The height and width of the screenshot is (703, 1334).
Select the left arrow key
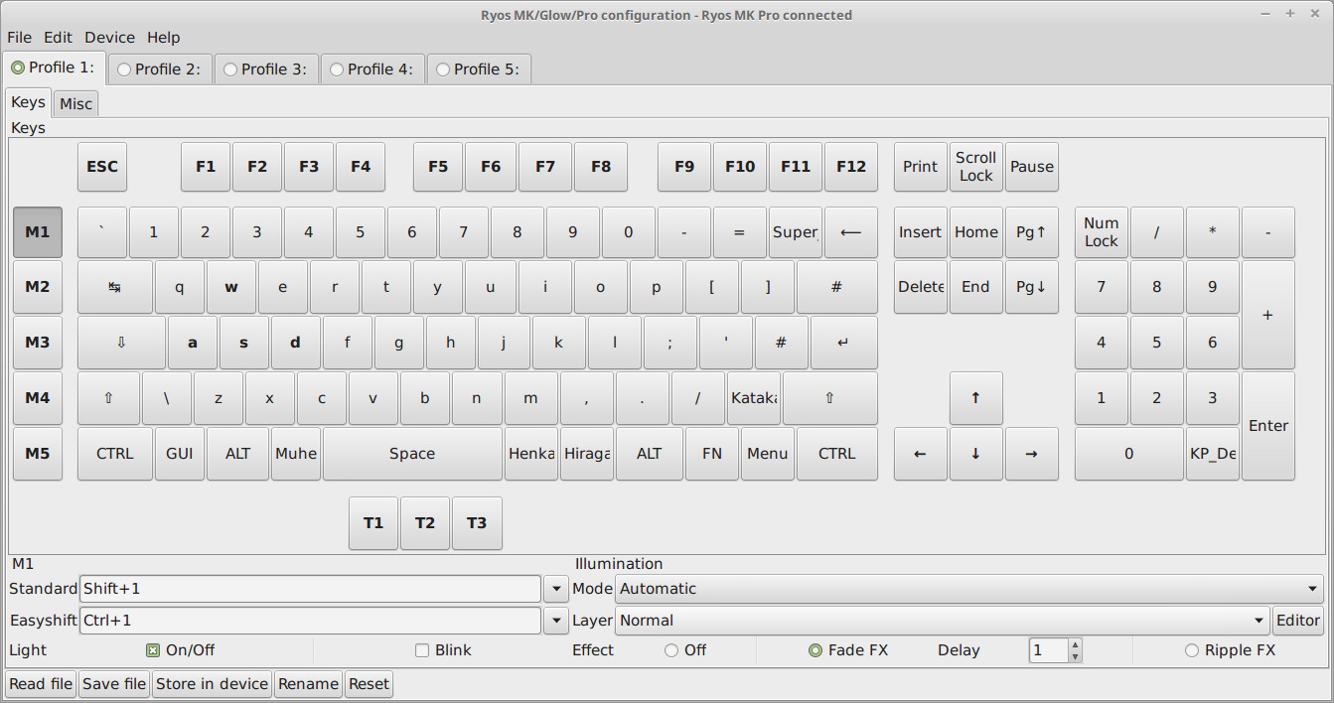point(920,454)
